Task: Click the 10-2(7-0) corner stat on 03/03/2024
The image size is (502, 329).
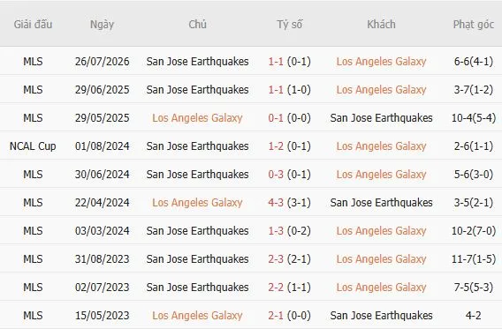Action: click(x=474, y=230)
